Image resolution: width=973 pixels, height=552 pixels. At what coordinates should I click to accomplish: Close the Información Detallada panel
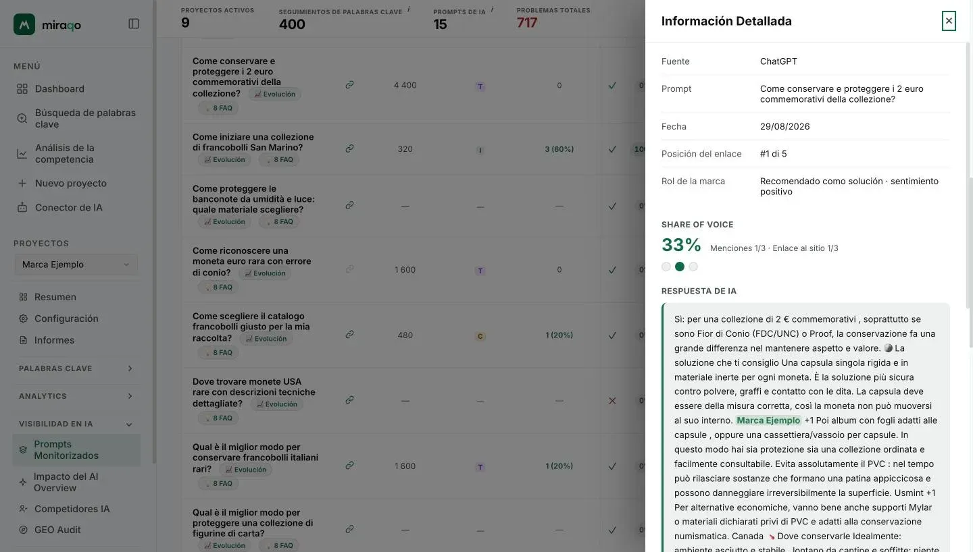(x=949, y=21)
